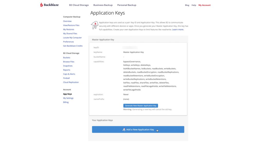Viewport: 257px width, 144px height.
Task: Follow the Learn more link
Action: click(x=178, y=29)
